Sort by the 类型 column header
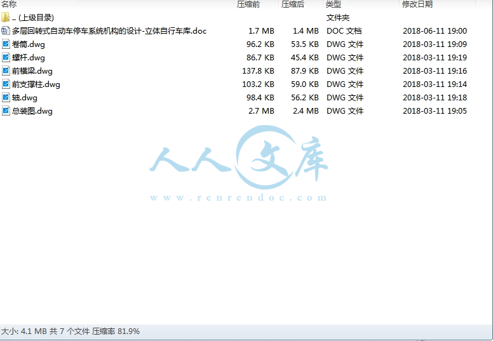Viewport: 493px width, 341px height. tap(334, 4)
